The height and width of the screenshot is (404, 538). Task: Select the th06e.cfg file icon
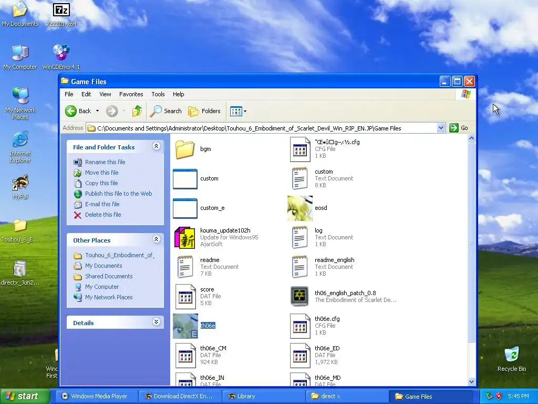[300, 326]
